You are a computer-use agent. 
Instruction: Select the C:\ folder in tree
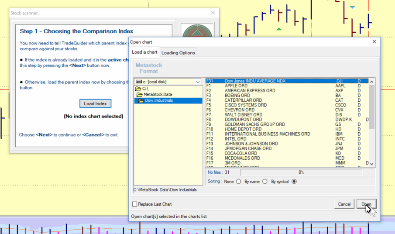coord(145,89)
